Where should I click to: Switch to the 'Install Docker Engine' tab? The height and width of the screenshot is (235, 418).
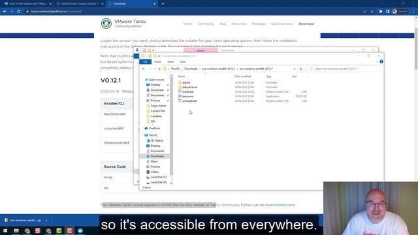(x=79, y=4)
